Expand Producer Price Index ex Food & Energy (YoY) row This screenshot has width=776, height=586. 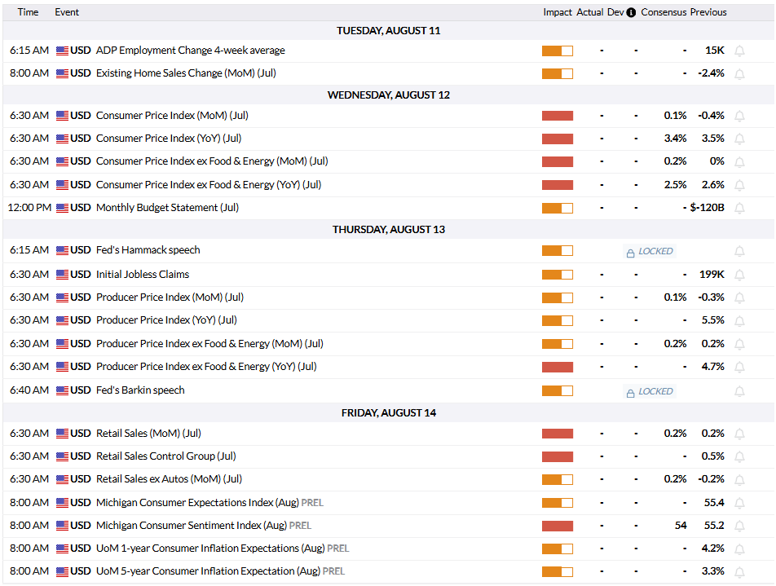389,368
